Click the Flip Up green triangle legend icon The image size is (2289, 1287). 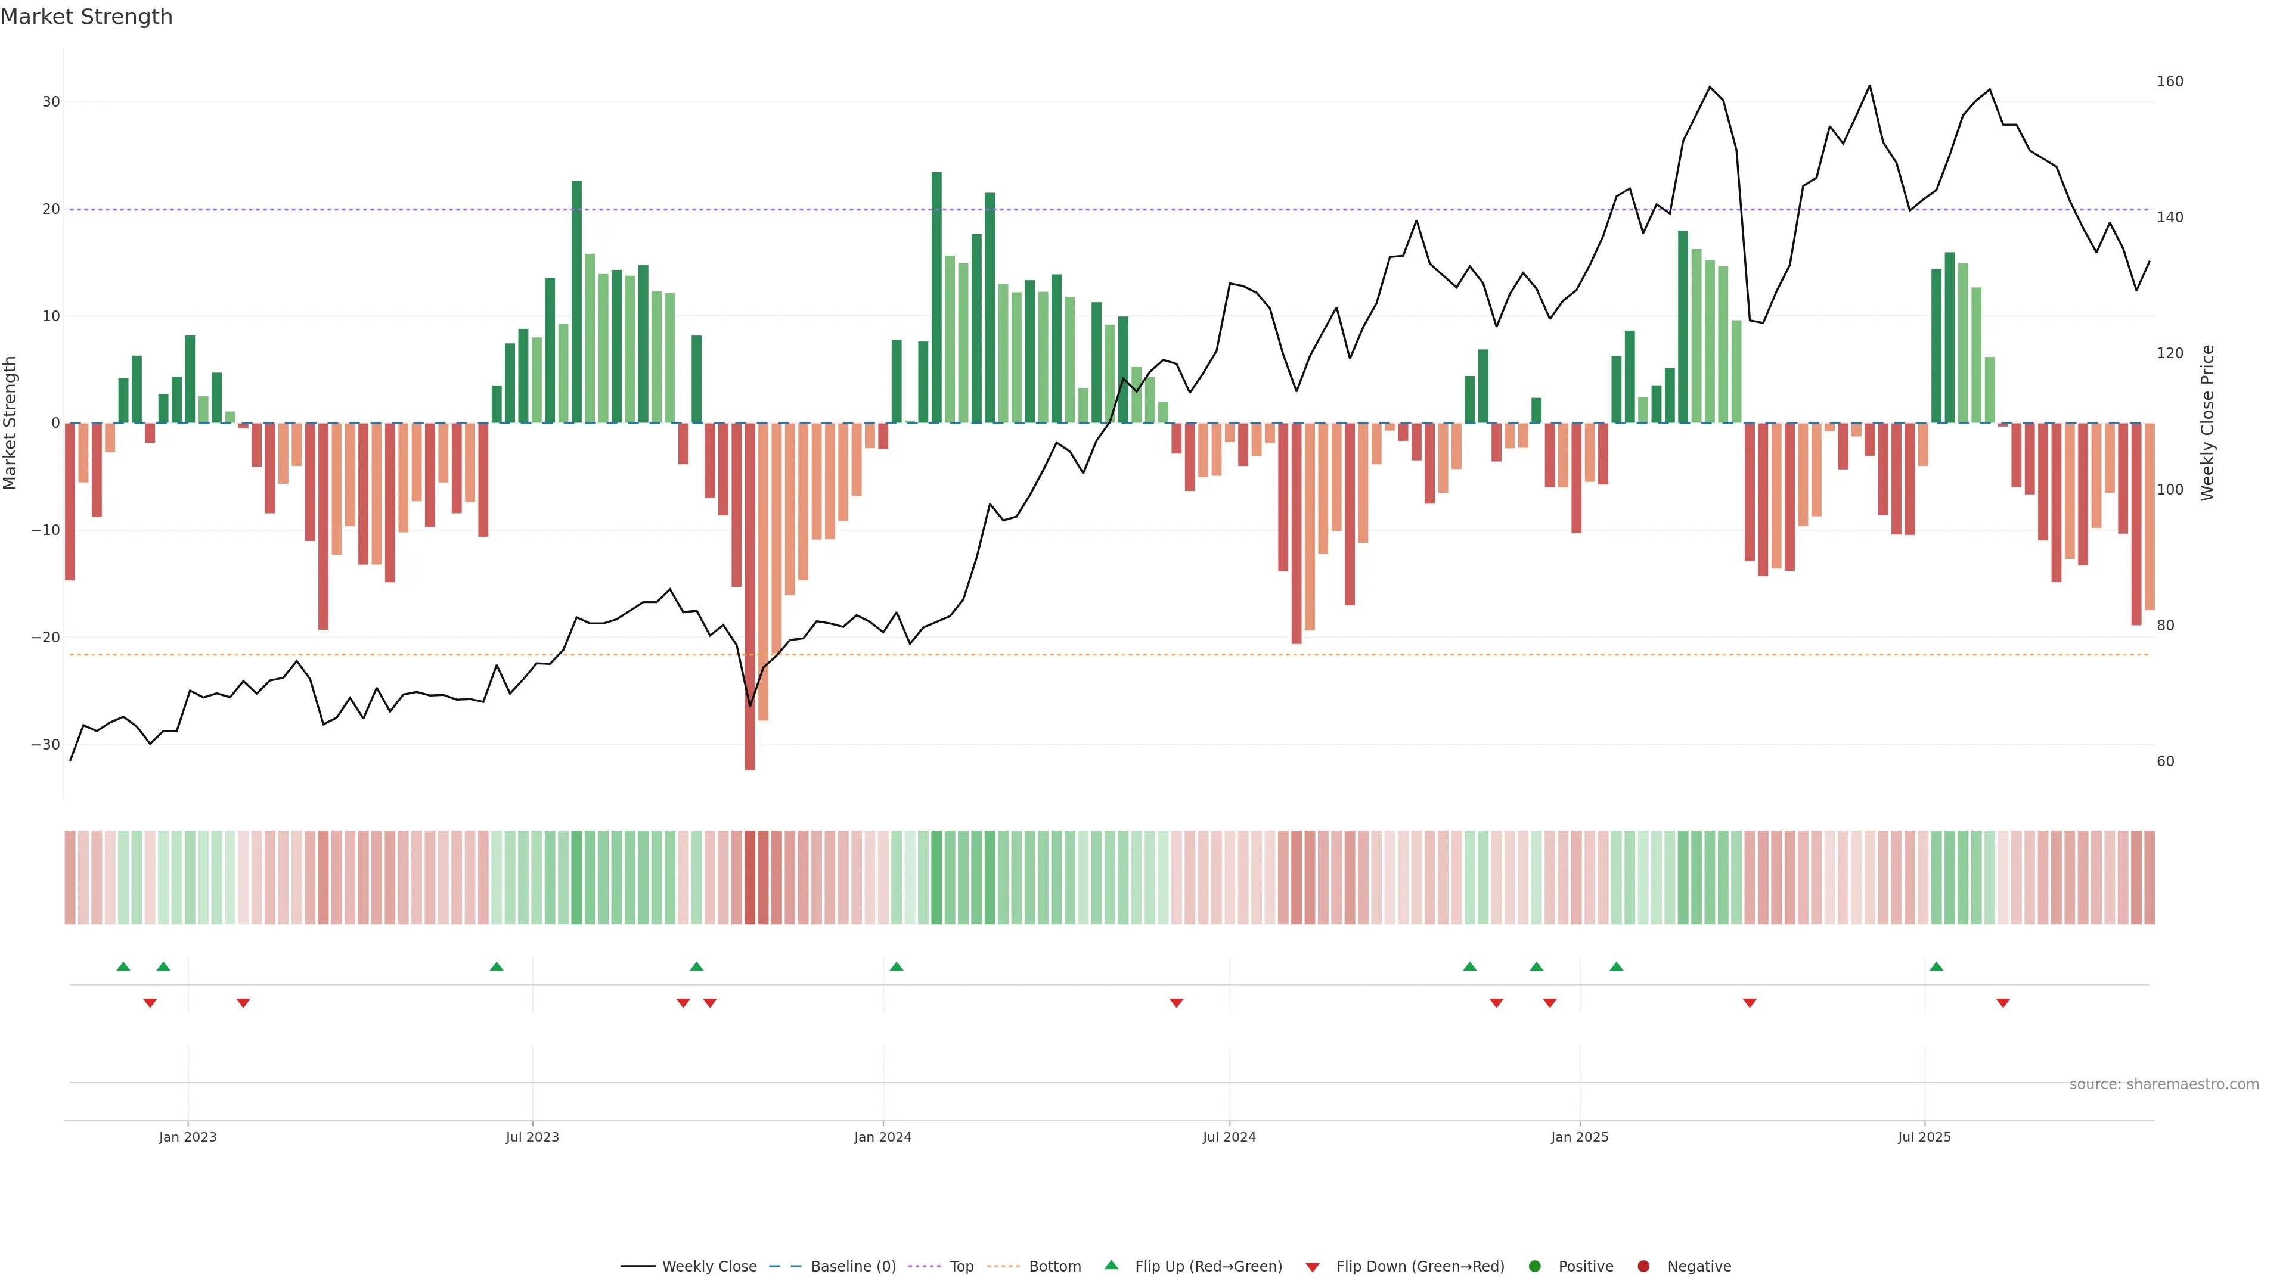pos(1111,1265)
